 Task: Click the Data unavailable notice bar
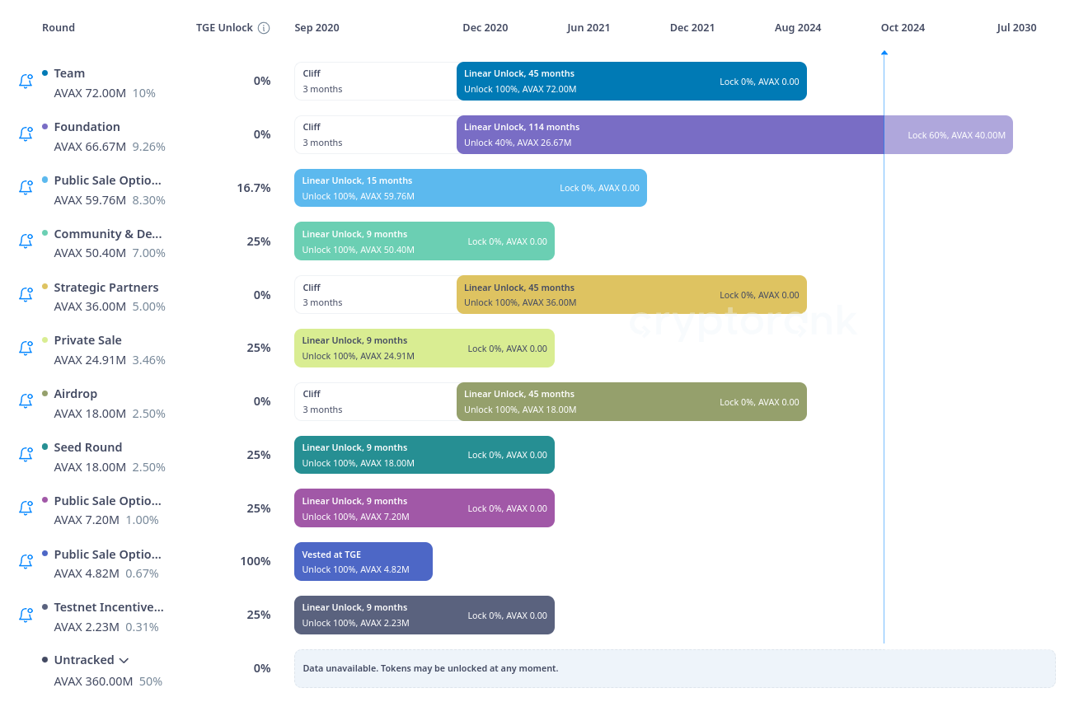coord(675,668)
